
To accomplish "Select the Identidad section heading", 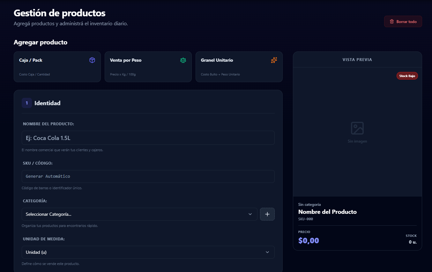I will tap(47, 103).
